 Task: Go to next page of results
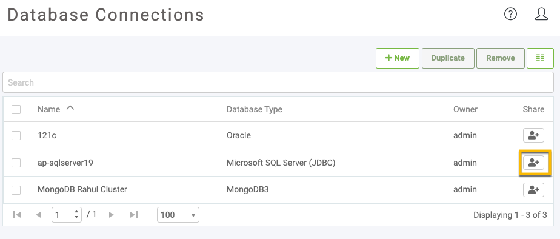(x=111, y=215)
